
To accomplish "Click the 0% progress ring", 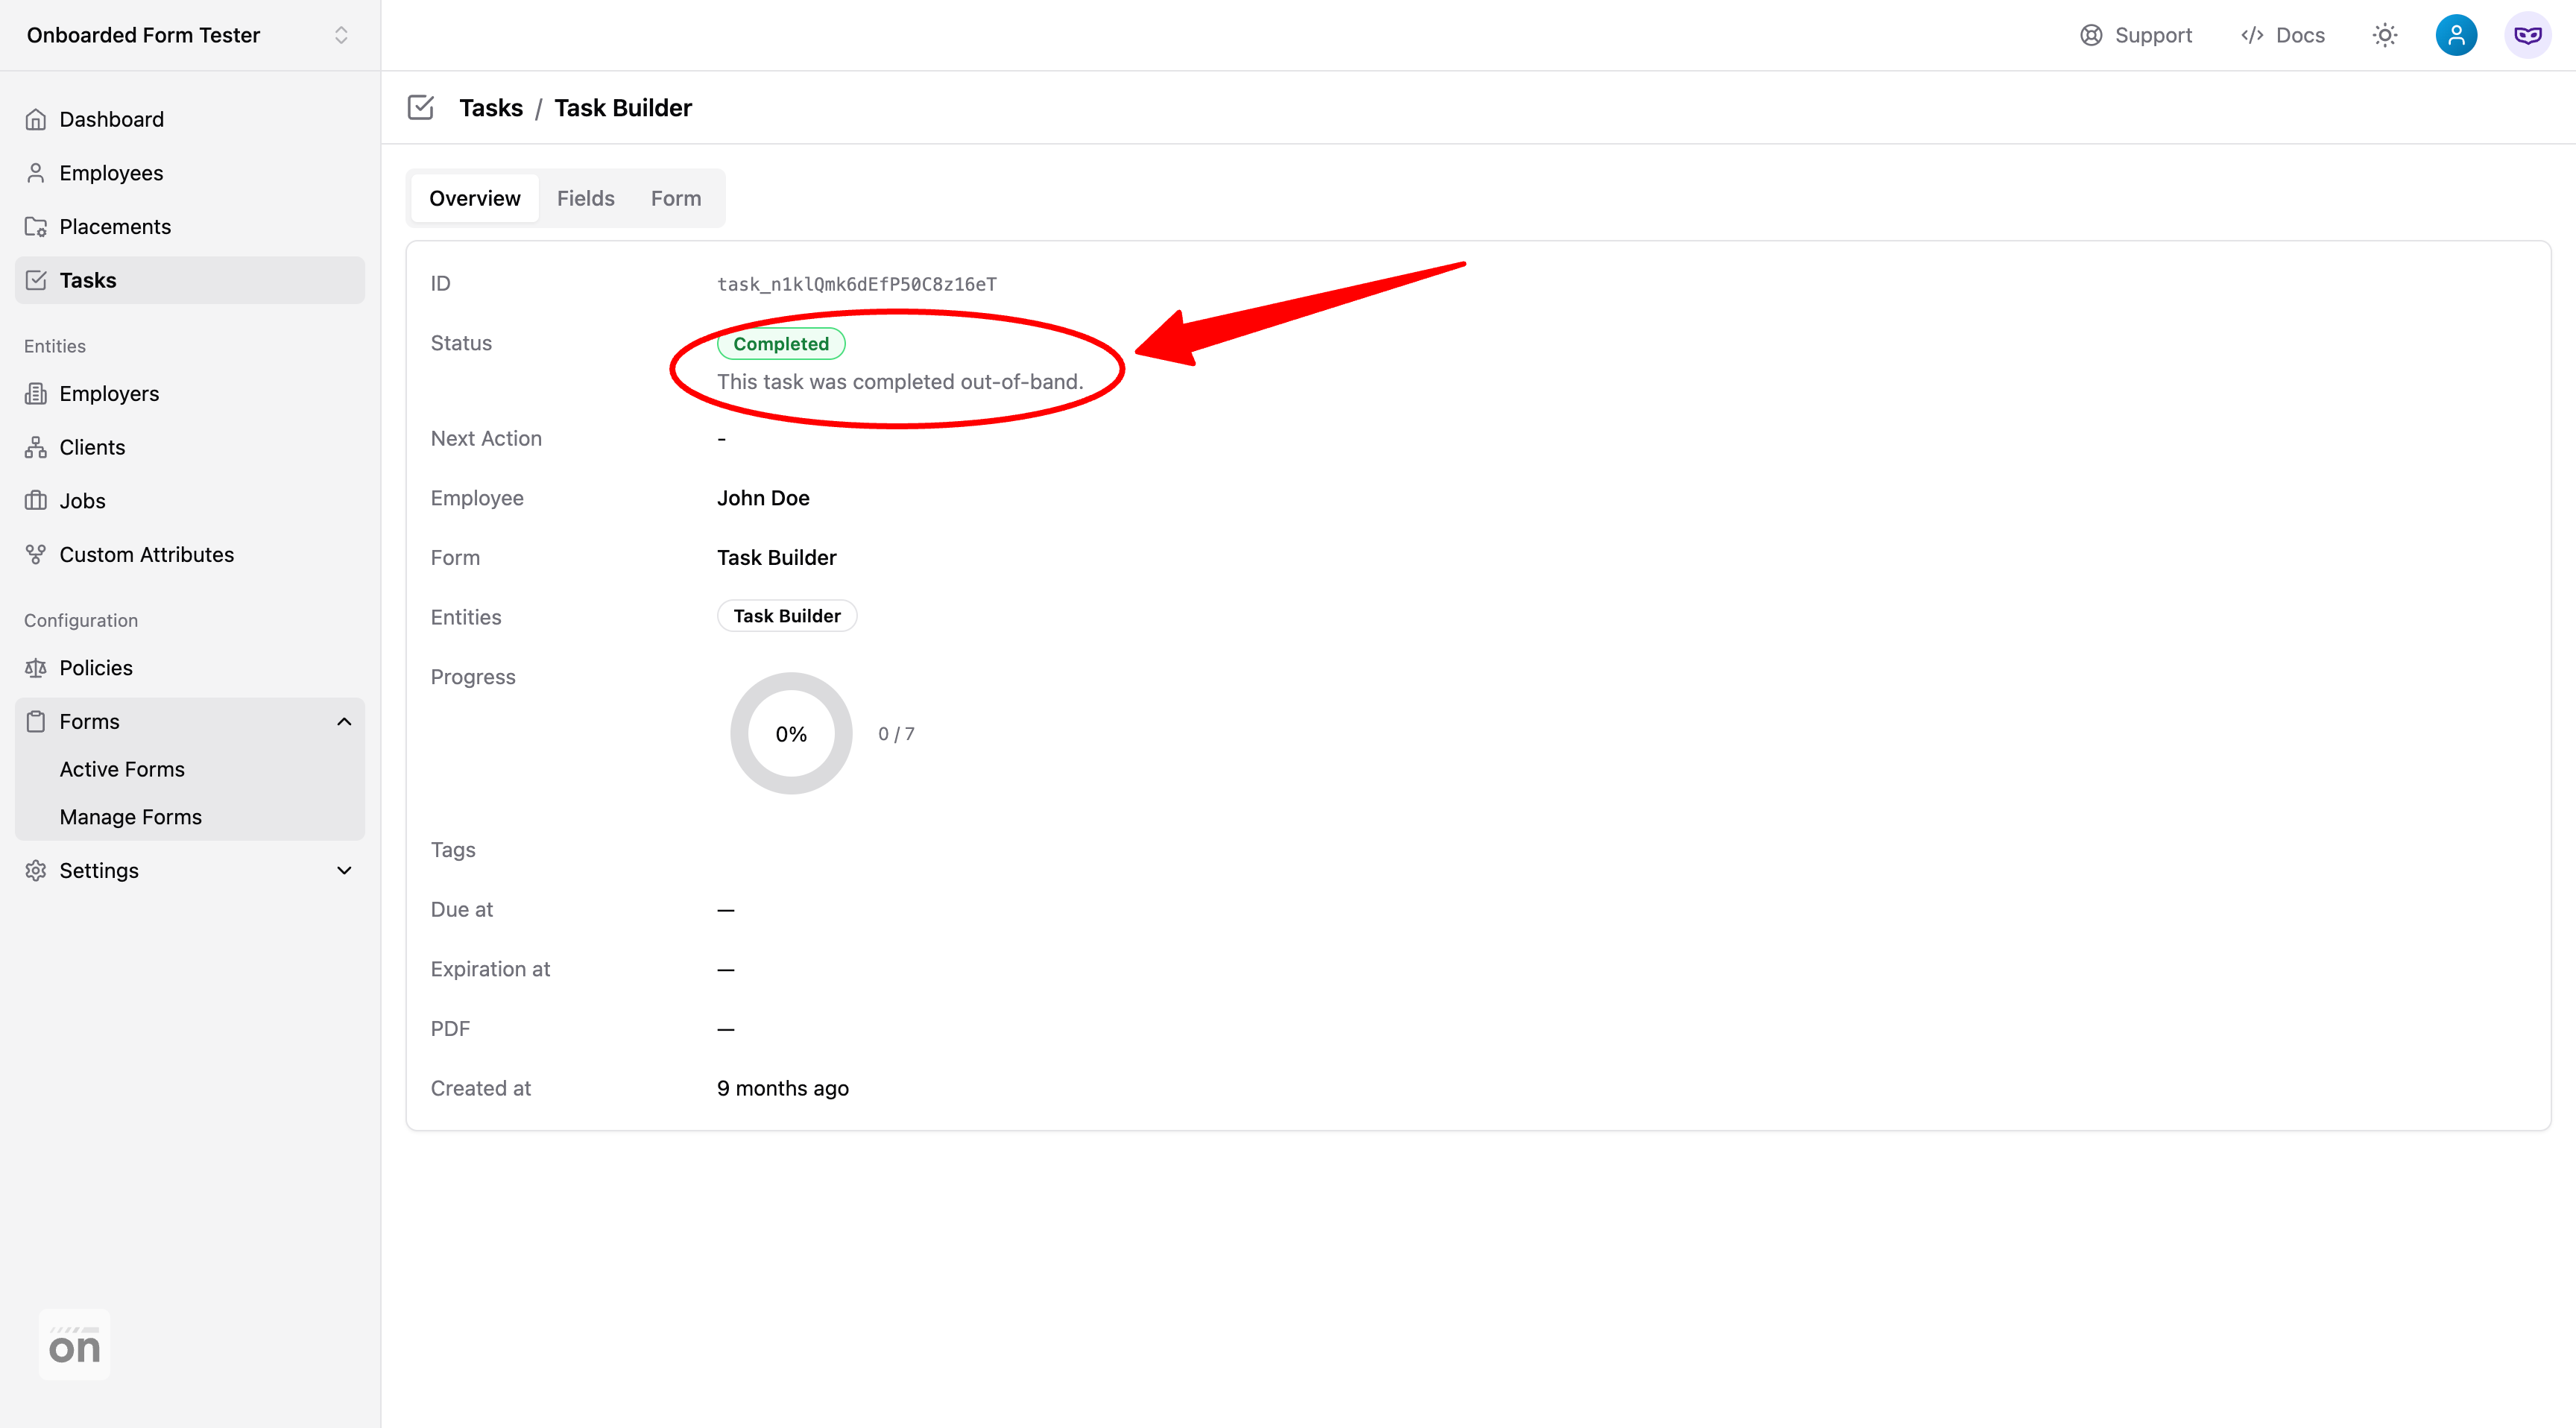I will (790, 734).
